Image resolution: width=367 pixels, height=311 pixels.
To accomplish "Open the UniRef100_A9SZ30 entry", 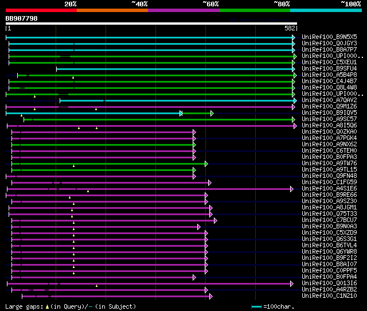I will tap(329, 201).
